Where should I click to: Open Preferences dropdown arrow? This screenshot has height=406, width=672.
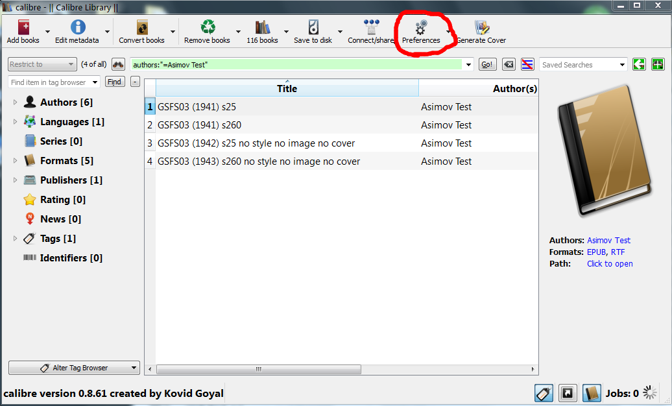tap(448, 32)
